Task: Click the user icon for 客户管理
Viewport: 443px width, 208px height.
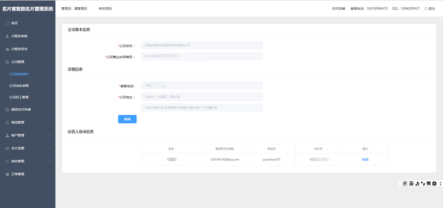Action: 7,136
